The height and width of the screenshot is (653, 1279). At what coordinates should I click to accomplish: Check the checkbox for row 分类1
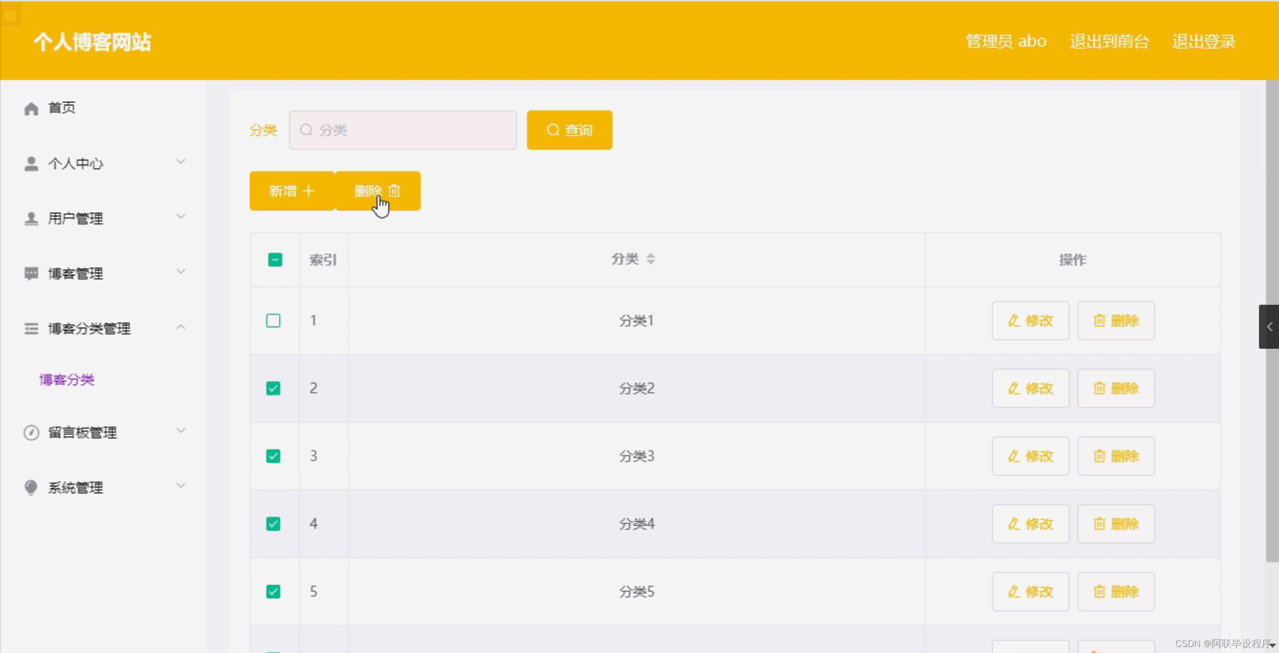(273, 320)
